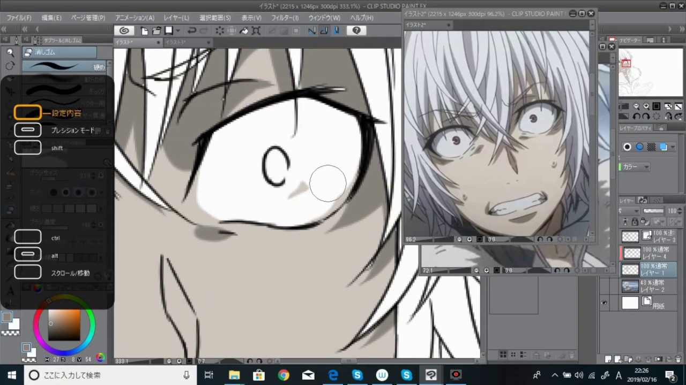
Task: Open the ファイル(F) menu
Action: pyautogui.click(x=19, y=18)
